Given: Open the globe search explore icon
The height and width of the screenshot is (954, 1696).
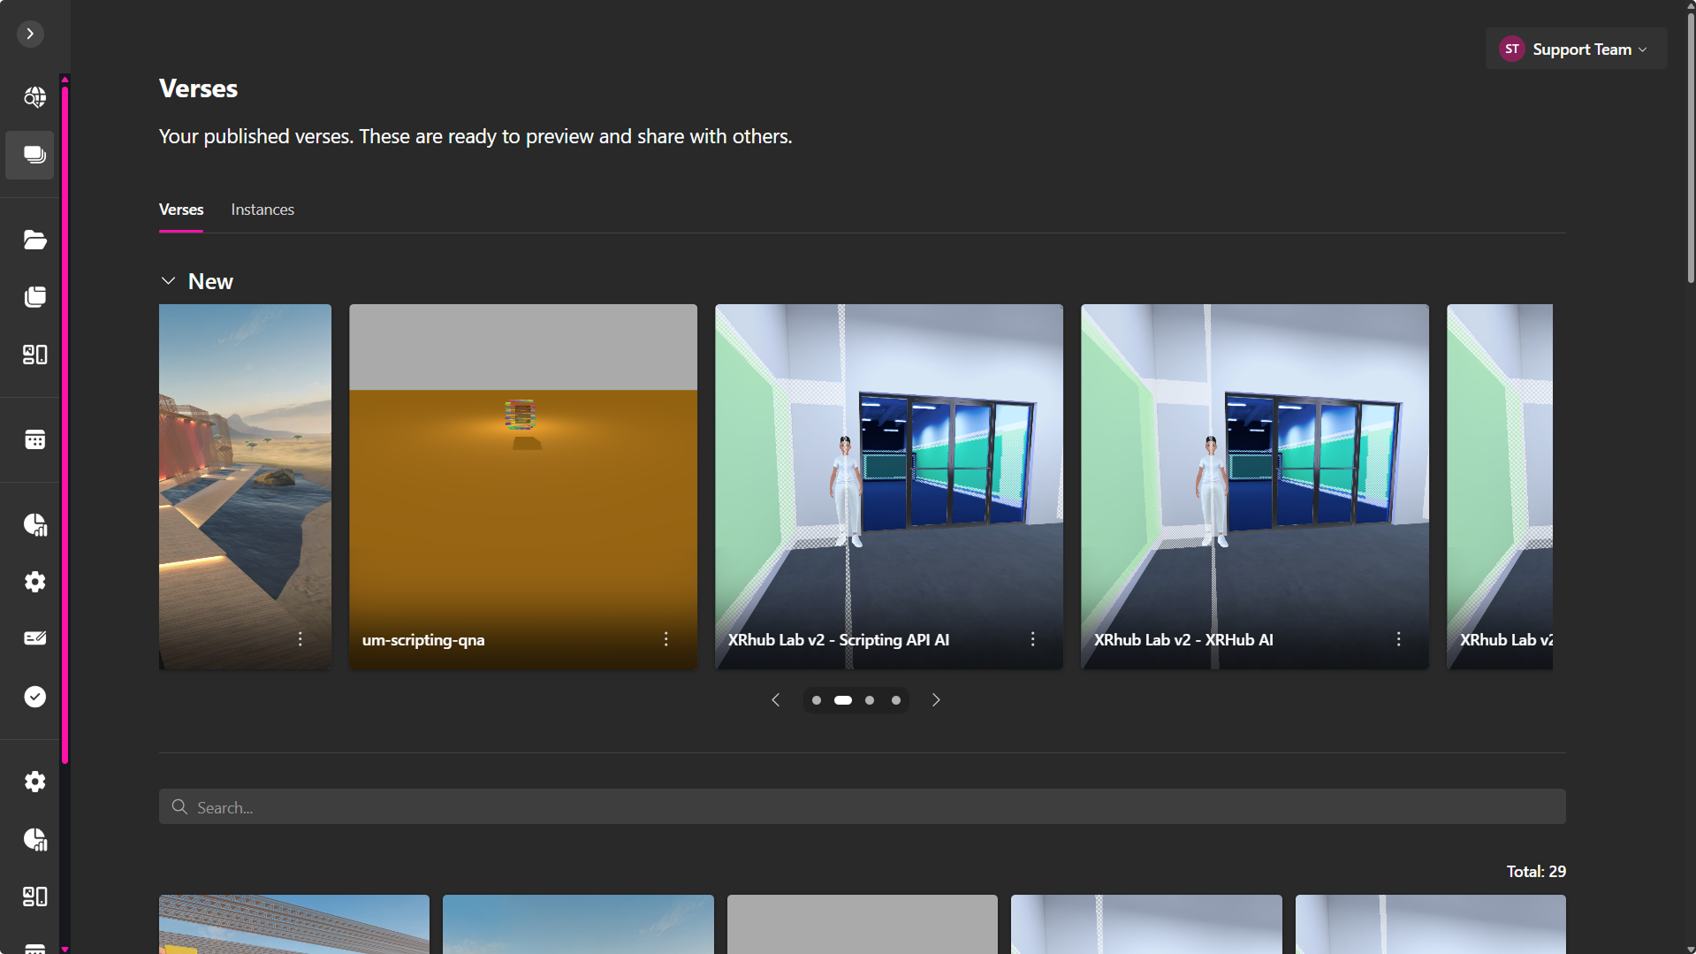Looking at the screenshot, I should pyautogui.click(x=34, y=97).
